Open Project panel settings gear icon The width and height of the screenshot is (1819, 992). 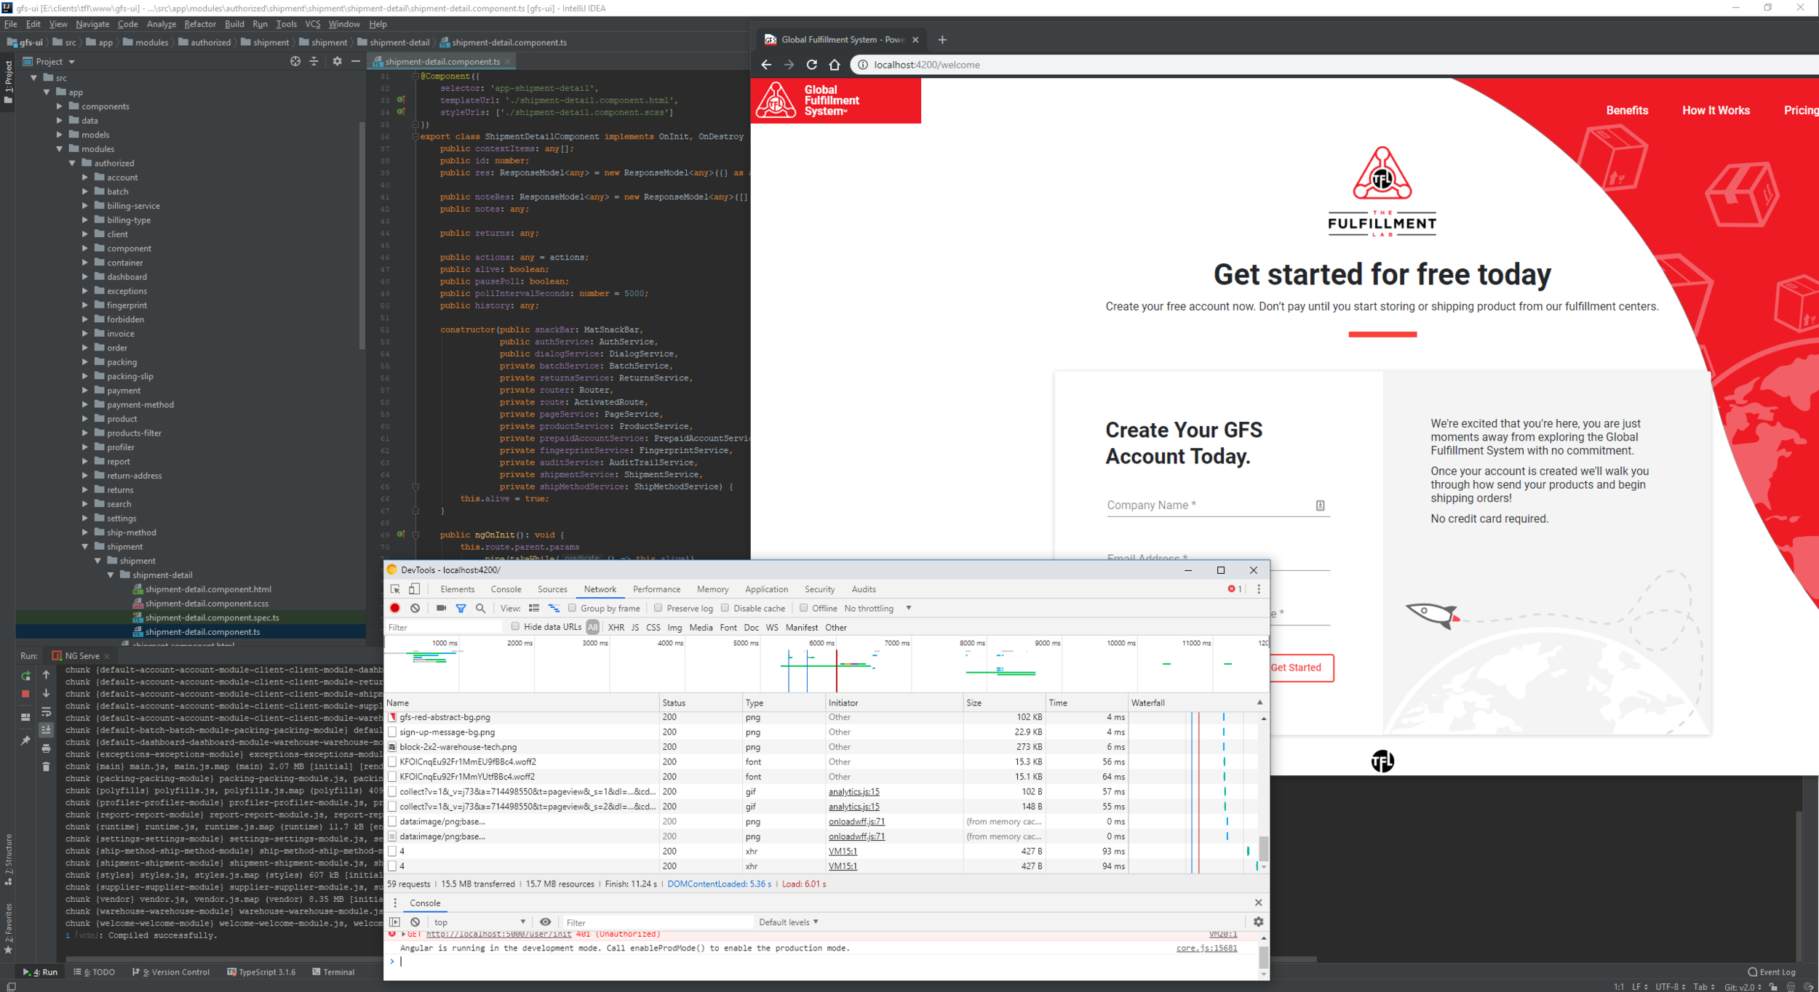tap(337, 61)
